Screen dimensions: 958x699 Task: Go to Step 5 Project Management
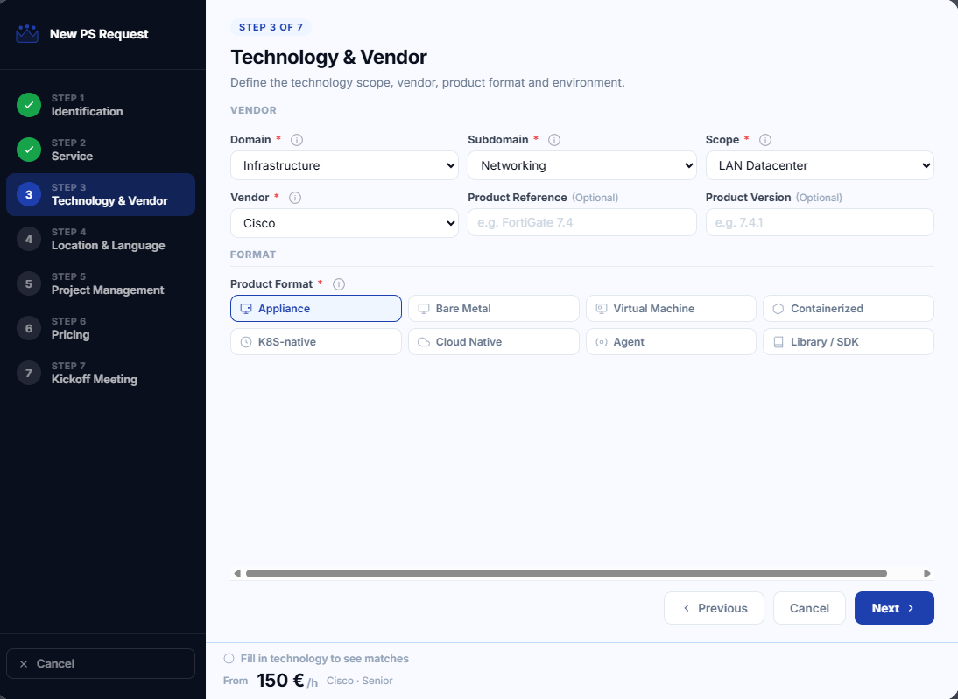tap(101, 283)
